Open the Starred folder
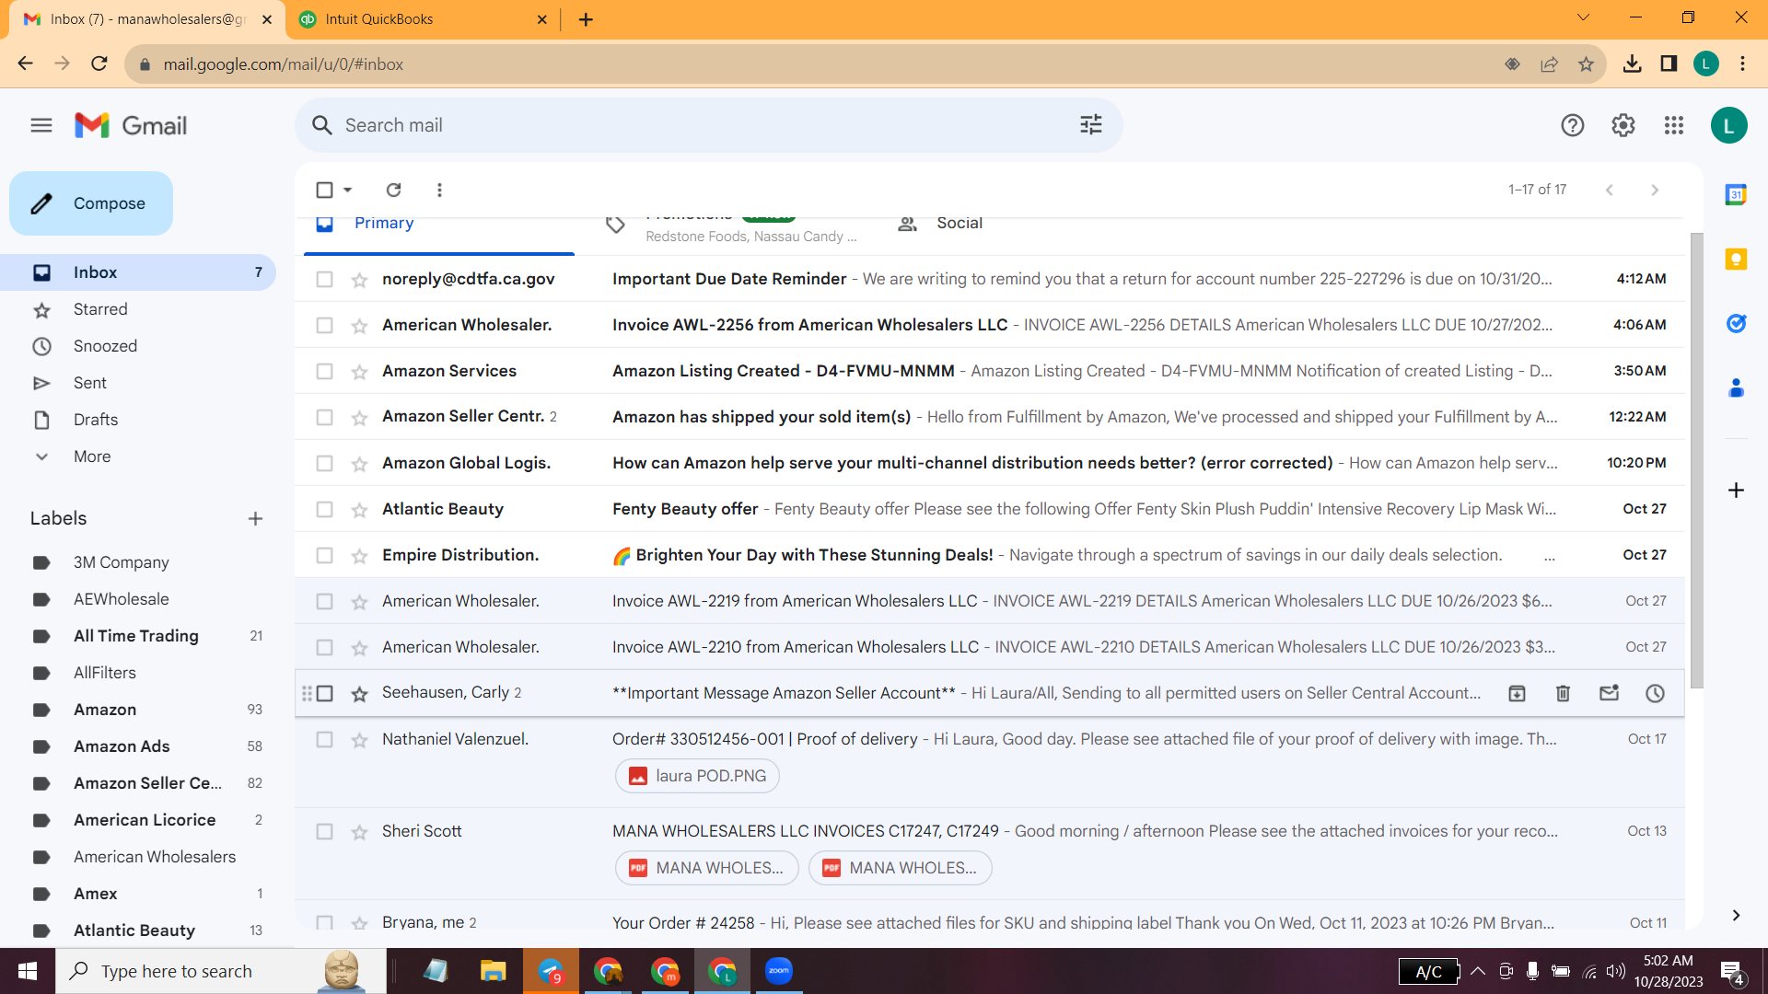The height and width of the screenshot is (994, 1768). point(100,309)
